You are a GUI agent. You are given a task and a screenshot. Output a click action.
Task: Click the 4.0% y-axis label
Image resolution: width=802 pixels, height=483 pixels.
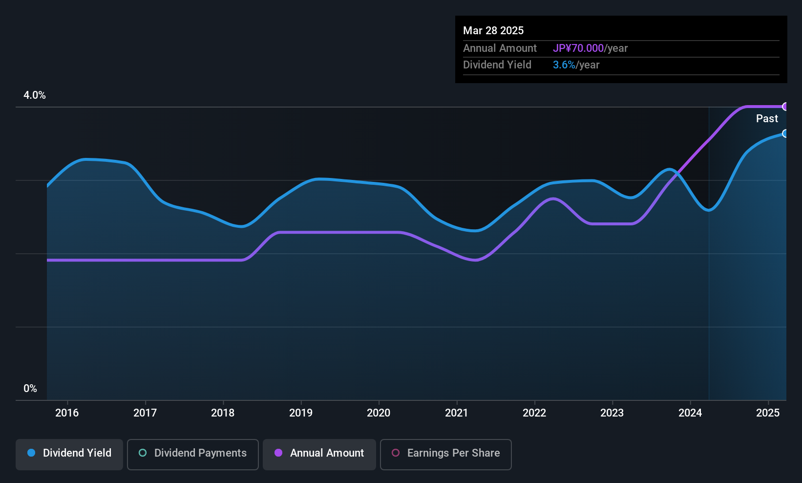pyautogui.click(x=35, y=95)
